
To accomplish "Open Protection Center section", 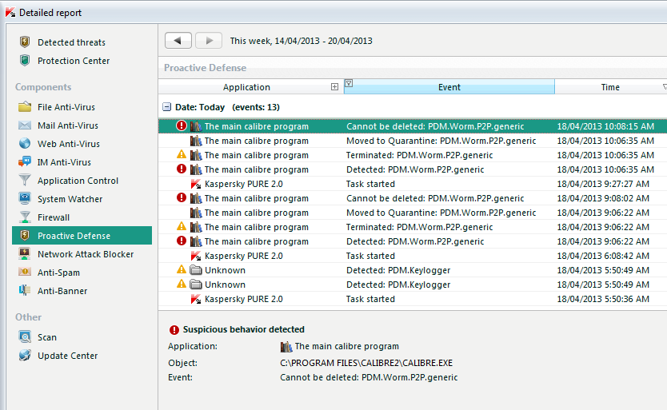I will point(74,61).
